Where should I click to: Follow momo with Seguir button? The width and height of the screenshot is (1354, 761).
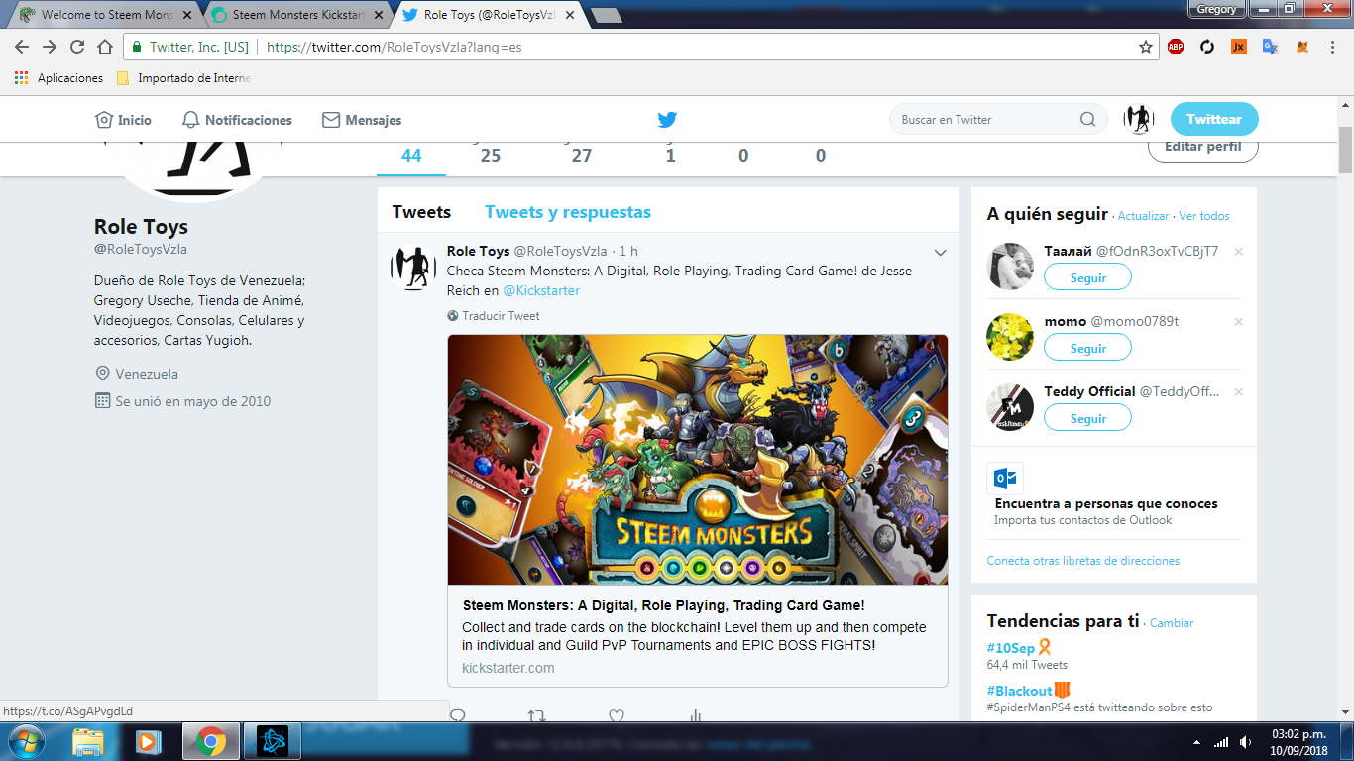coord(1087,348)
